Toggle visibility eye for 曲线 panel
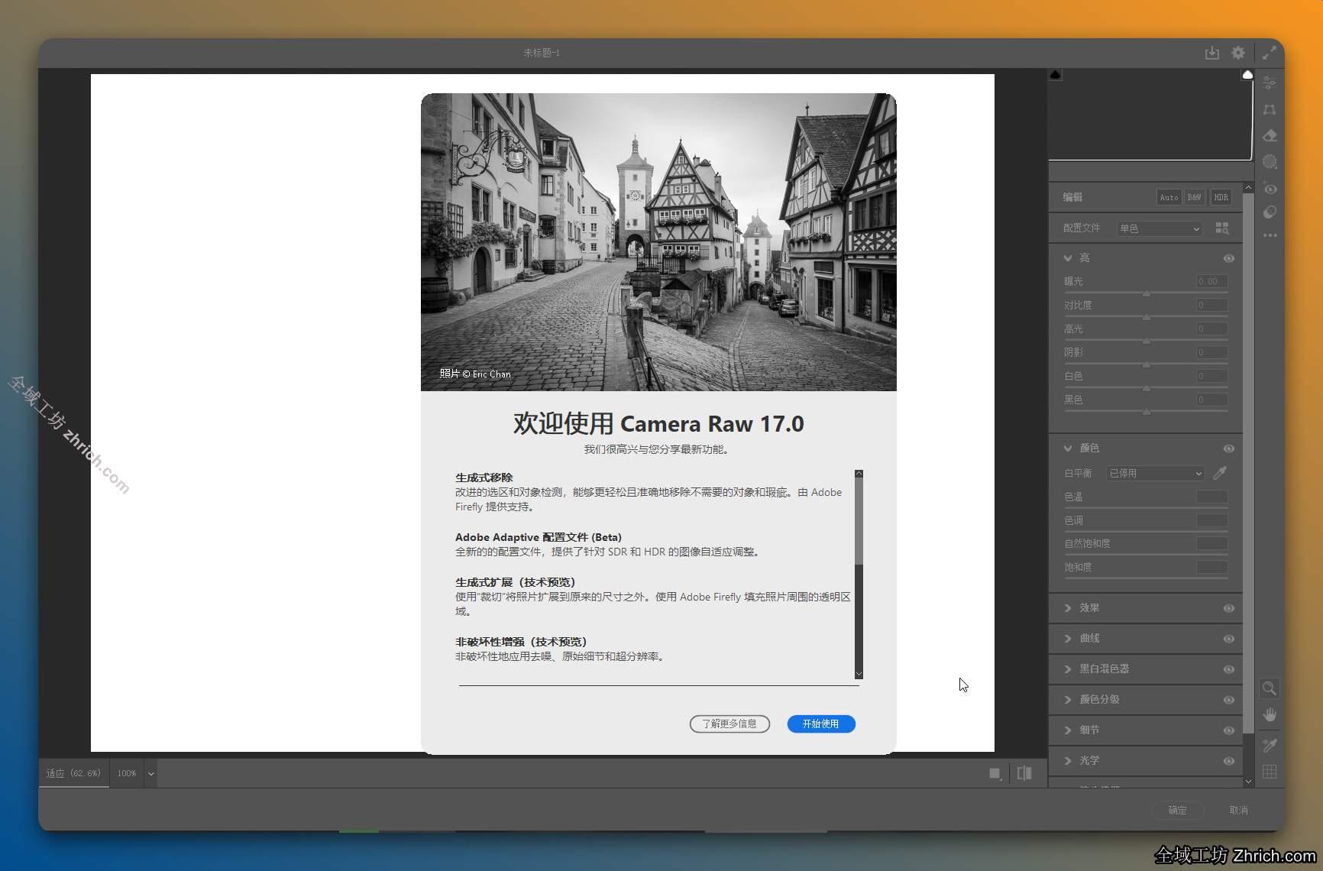This screenshot has height=871, width=1323. tap(1228, 639)
